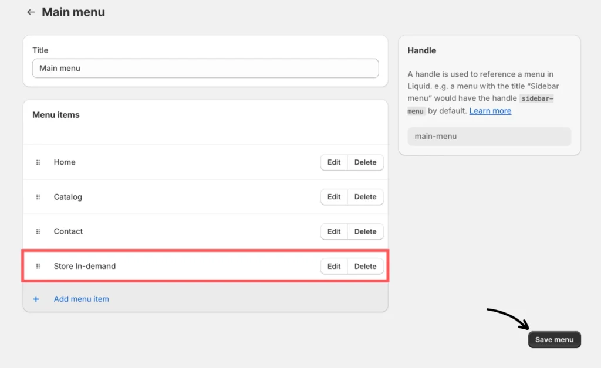Click the plus icon for adding menu item
This screenshot has width=601, height=368.
(x=36, y=299)
